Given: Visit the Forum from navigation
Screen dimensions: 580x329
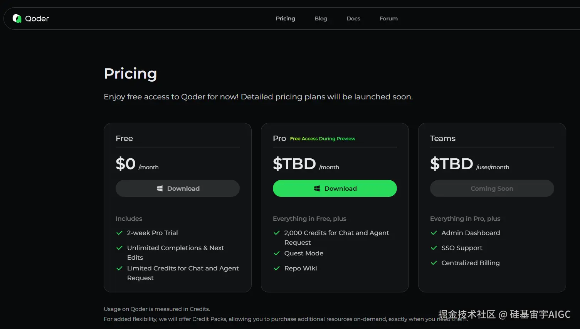Looking at the screenshot, I should pos(388,18).
